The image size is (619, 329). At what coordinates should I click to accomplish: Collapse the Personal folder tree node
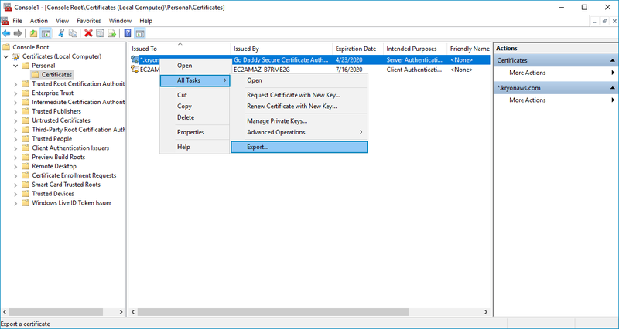click(15, 66)
